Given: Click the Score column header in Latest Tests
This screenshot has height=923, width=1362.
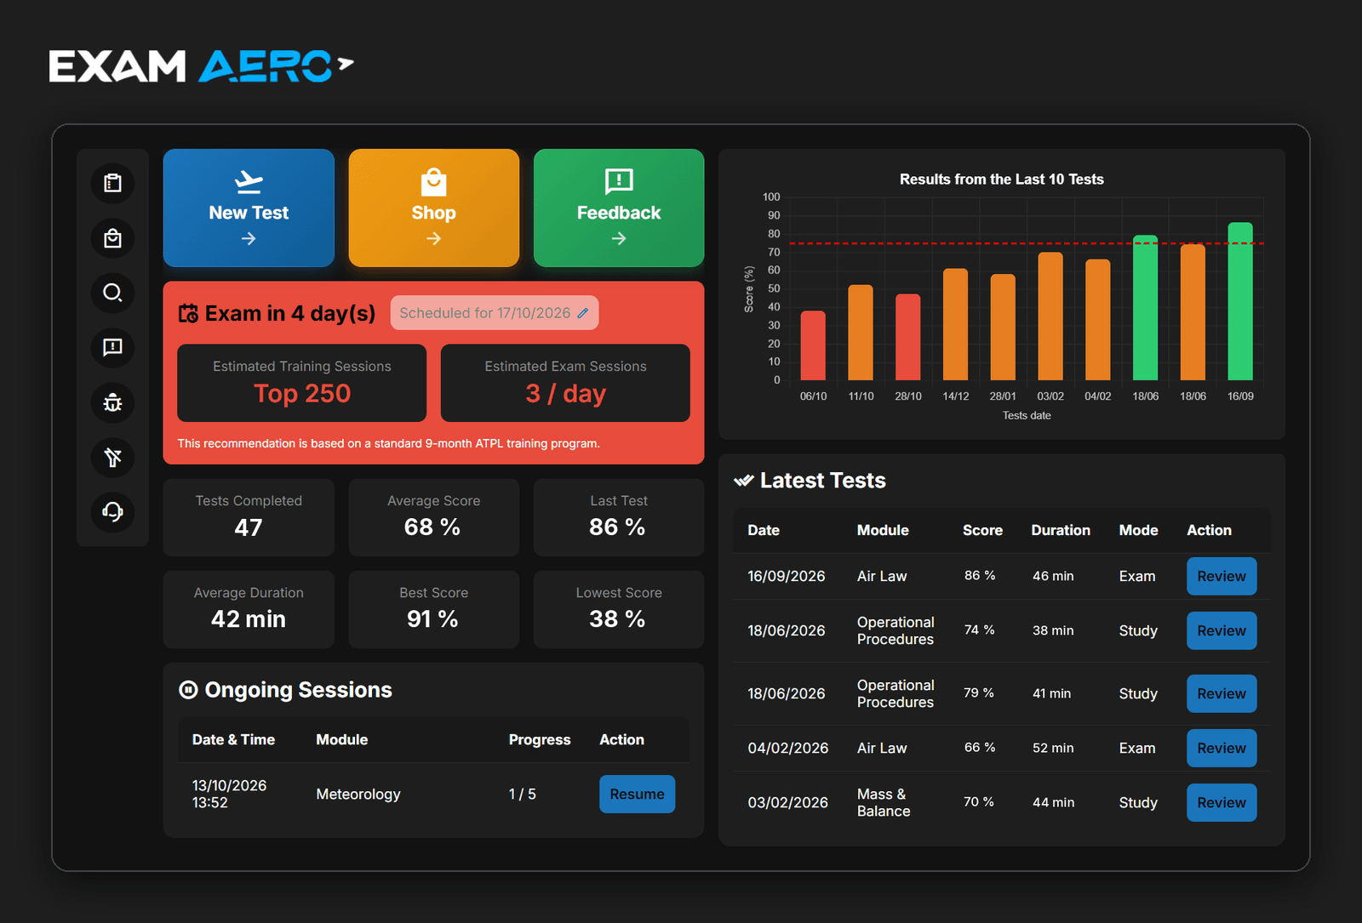Looking at the screenshot, I should coord(982,530).
